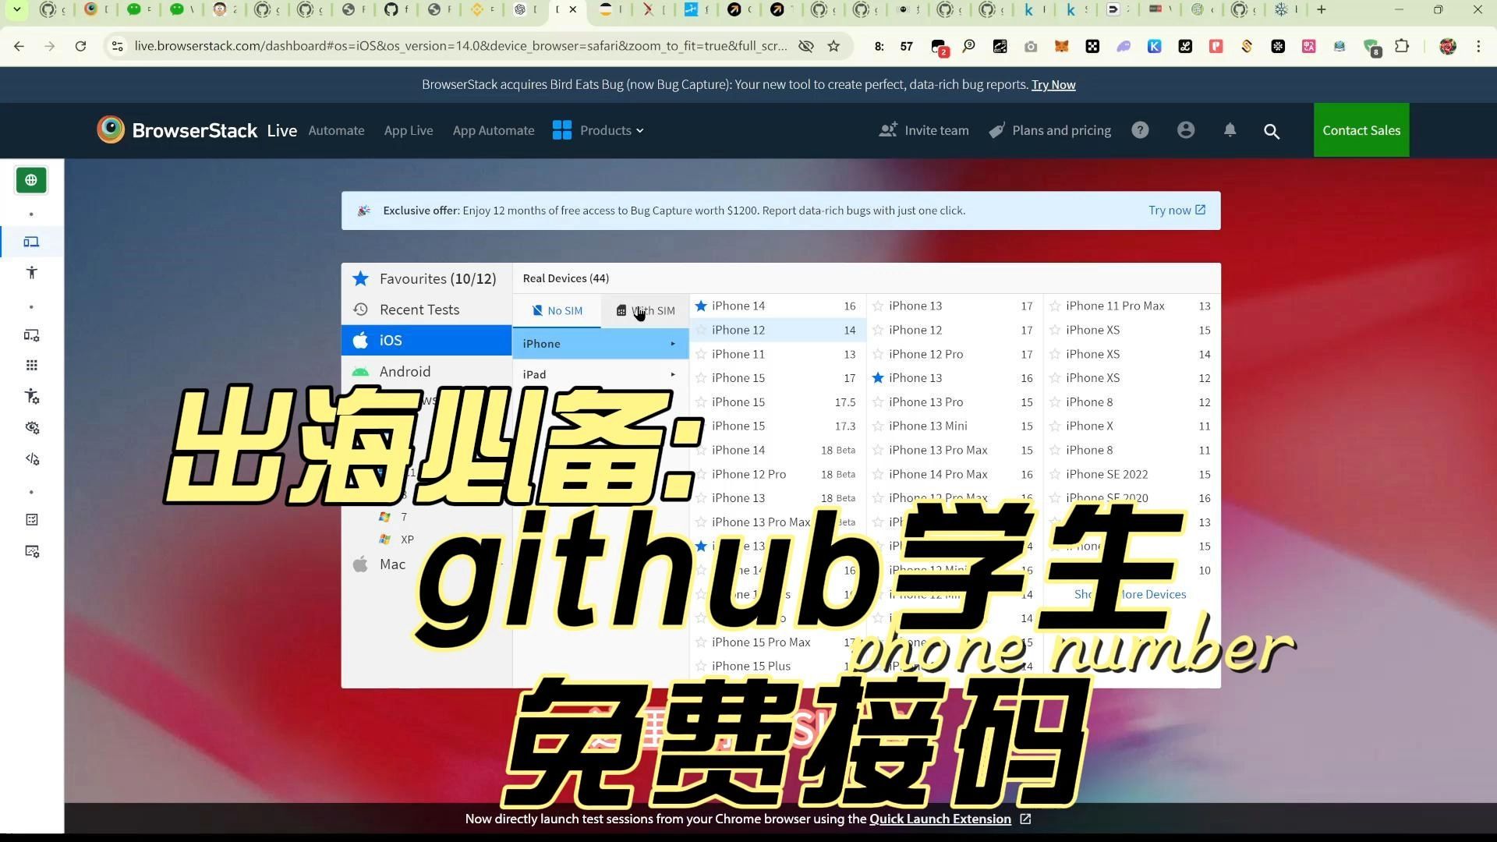Click the notifications bell icon
This screenshot has height=842, width=1497.
[1230, 129]
